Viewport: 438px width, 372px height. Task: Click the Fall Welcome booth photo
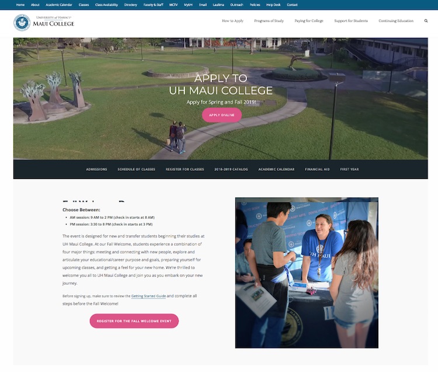(307, 273)
